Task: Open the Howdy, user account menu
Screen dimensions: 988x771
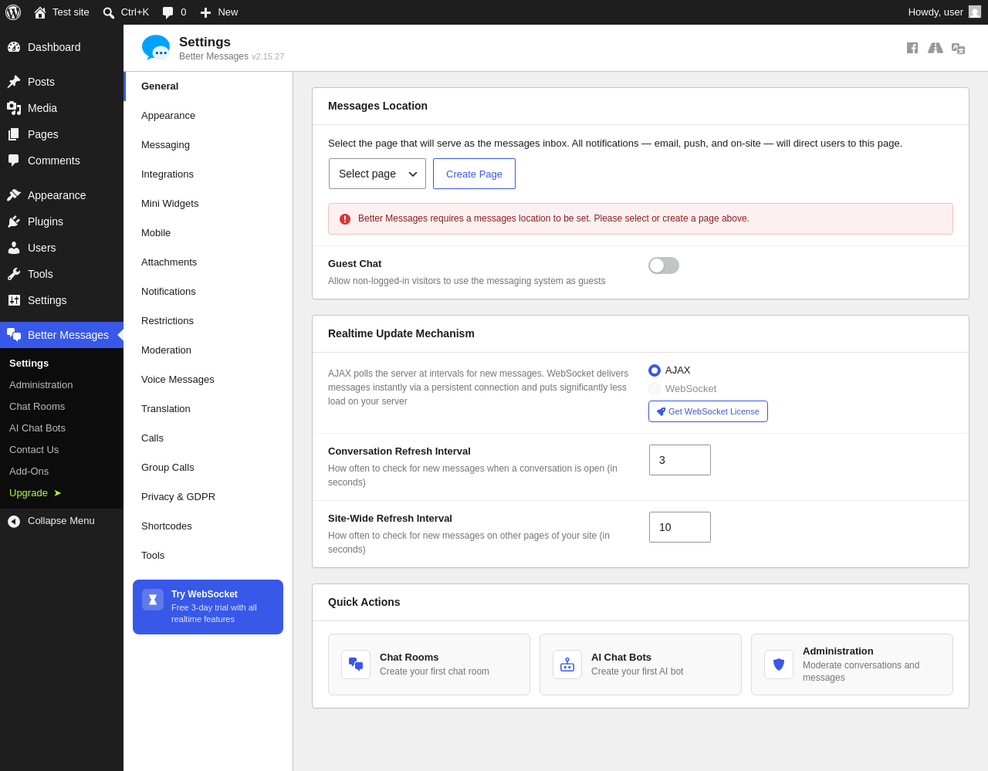Action: pyautogui.click(x=945, y=12)
